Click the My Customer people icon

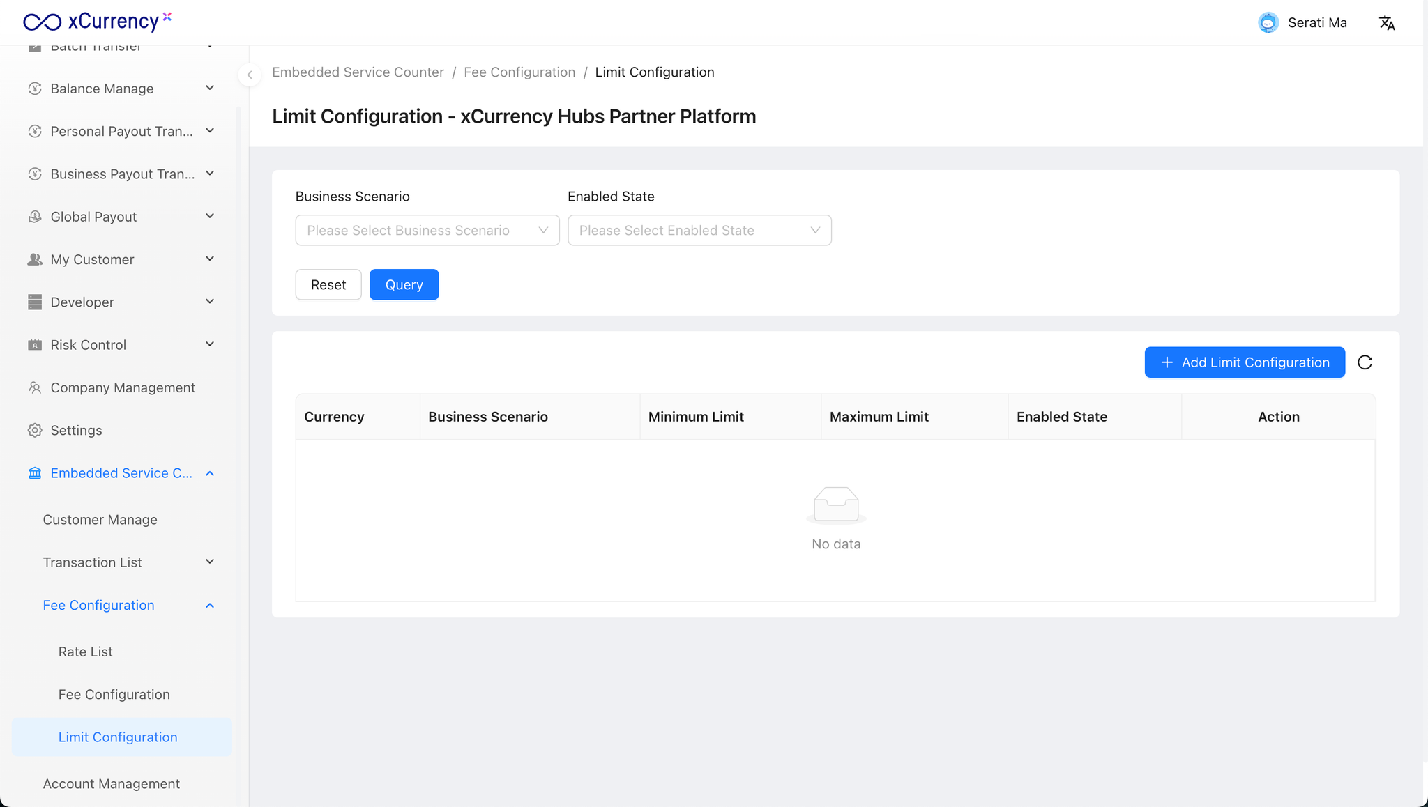click(x=35, y=259)
